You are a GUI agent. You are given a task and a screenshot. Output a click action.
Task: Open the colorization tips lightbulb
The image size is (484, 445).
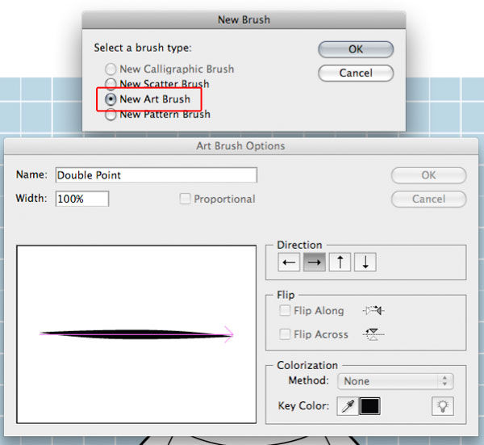point(443,405)
